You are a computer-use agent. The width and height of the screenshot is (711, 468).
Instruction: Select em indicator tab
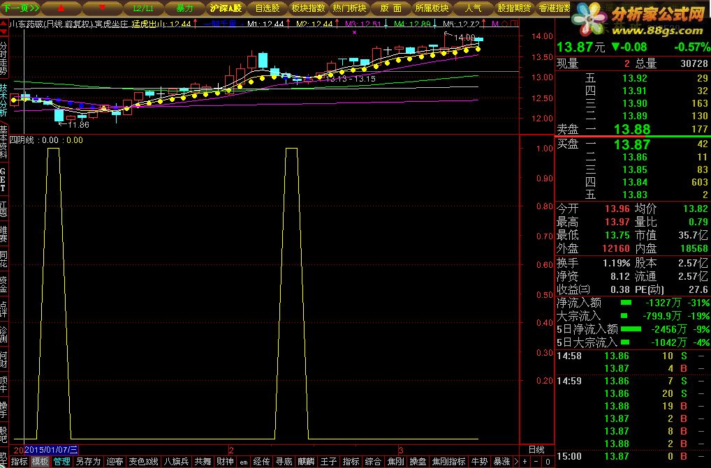click(x=244, y=462)
